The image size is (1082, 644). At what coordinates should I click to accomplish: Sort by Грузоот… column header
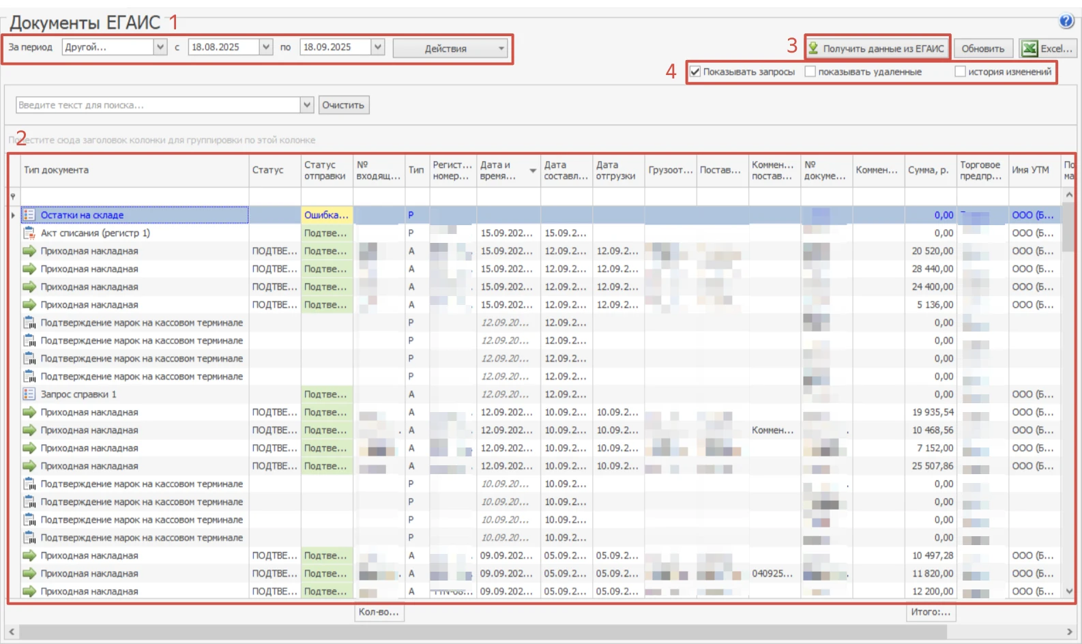(x=671, y=170)
